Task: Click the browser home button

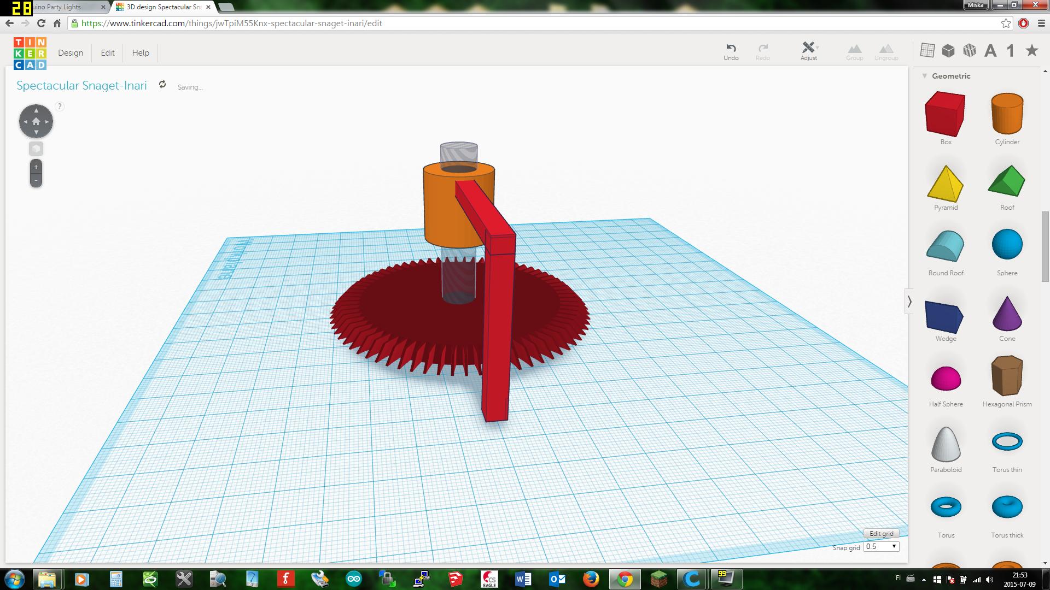Action: (57, 23)
